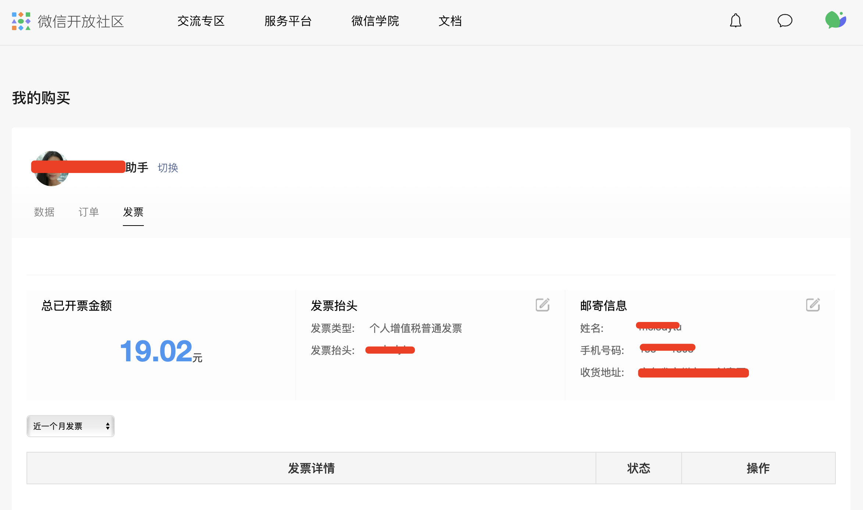The height and width of the screenshot is (510, 863).
Task: Click the 状态 column header
Action: tap(639, 468)
